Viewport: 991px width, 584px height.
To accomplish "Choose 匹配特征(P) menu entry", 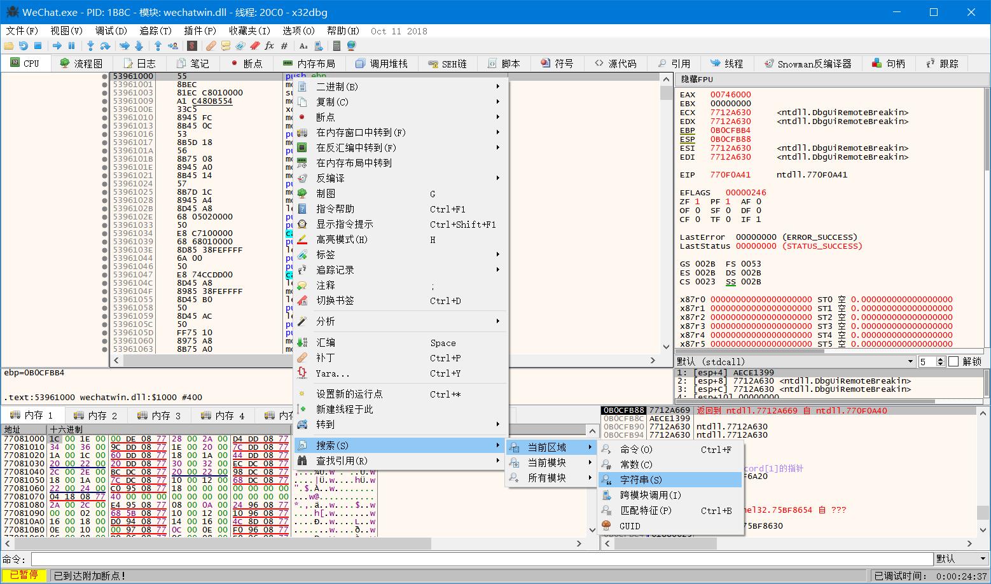I will 670,510.
